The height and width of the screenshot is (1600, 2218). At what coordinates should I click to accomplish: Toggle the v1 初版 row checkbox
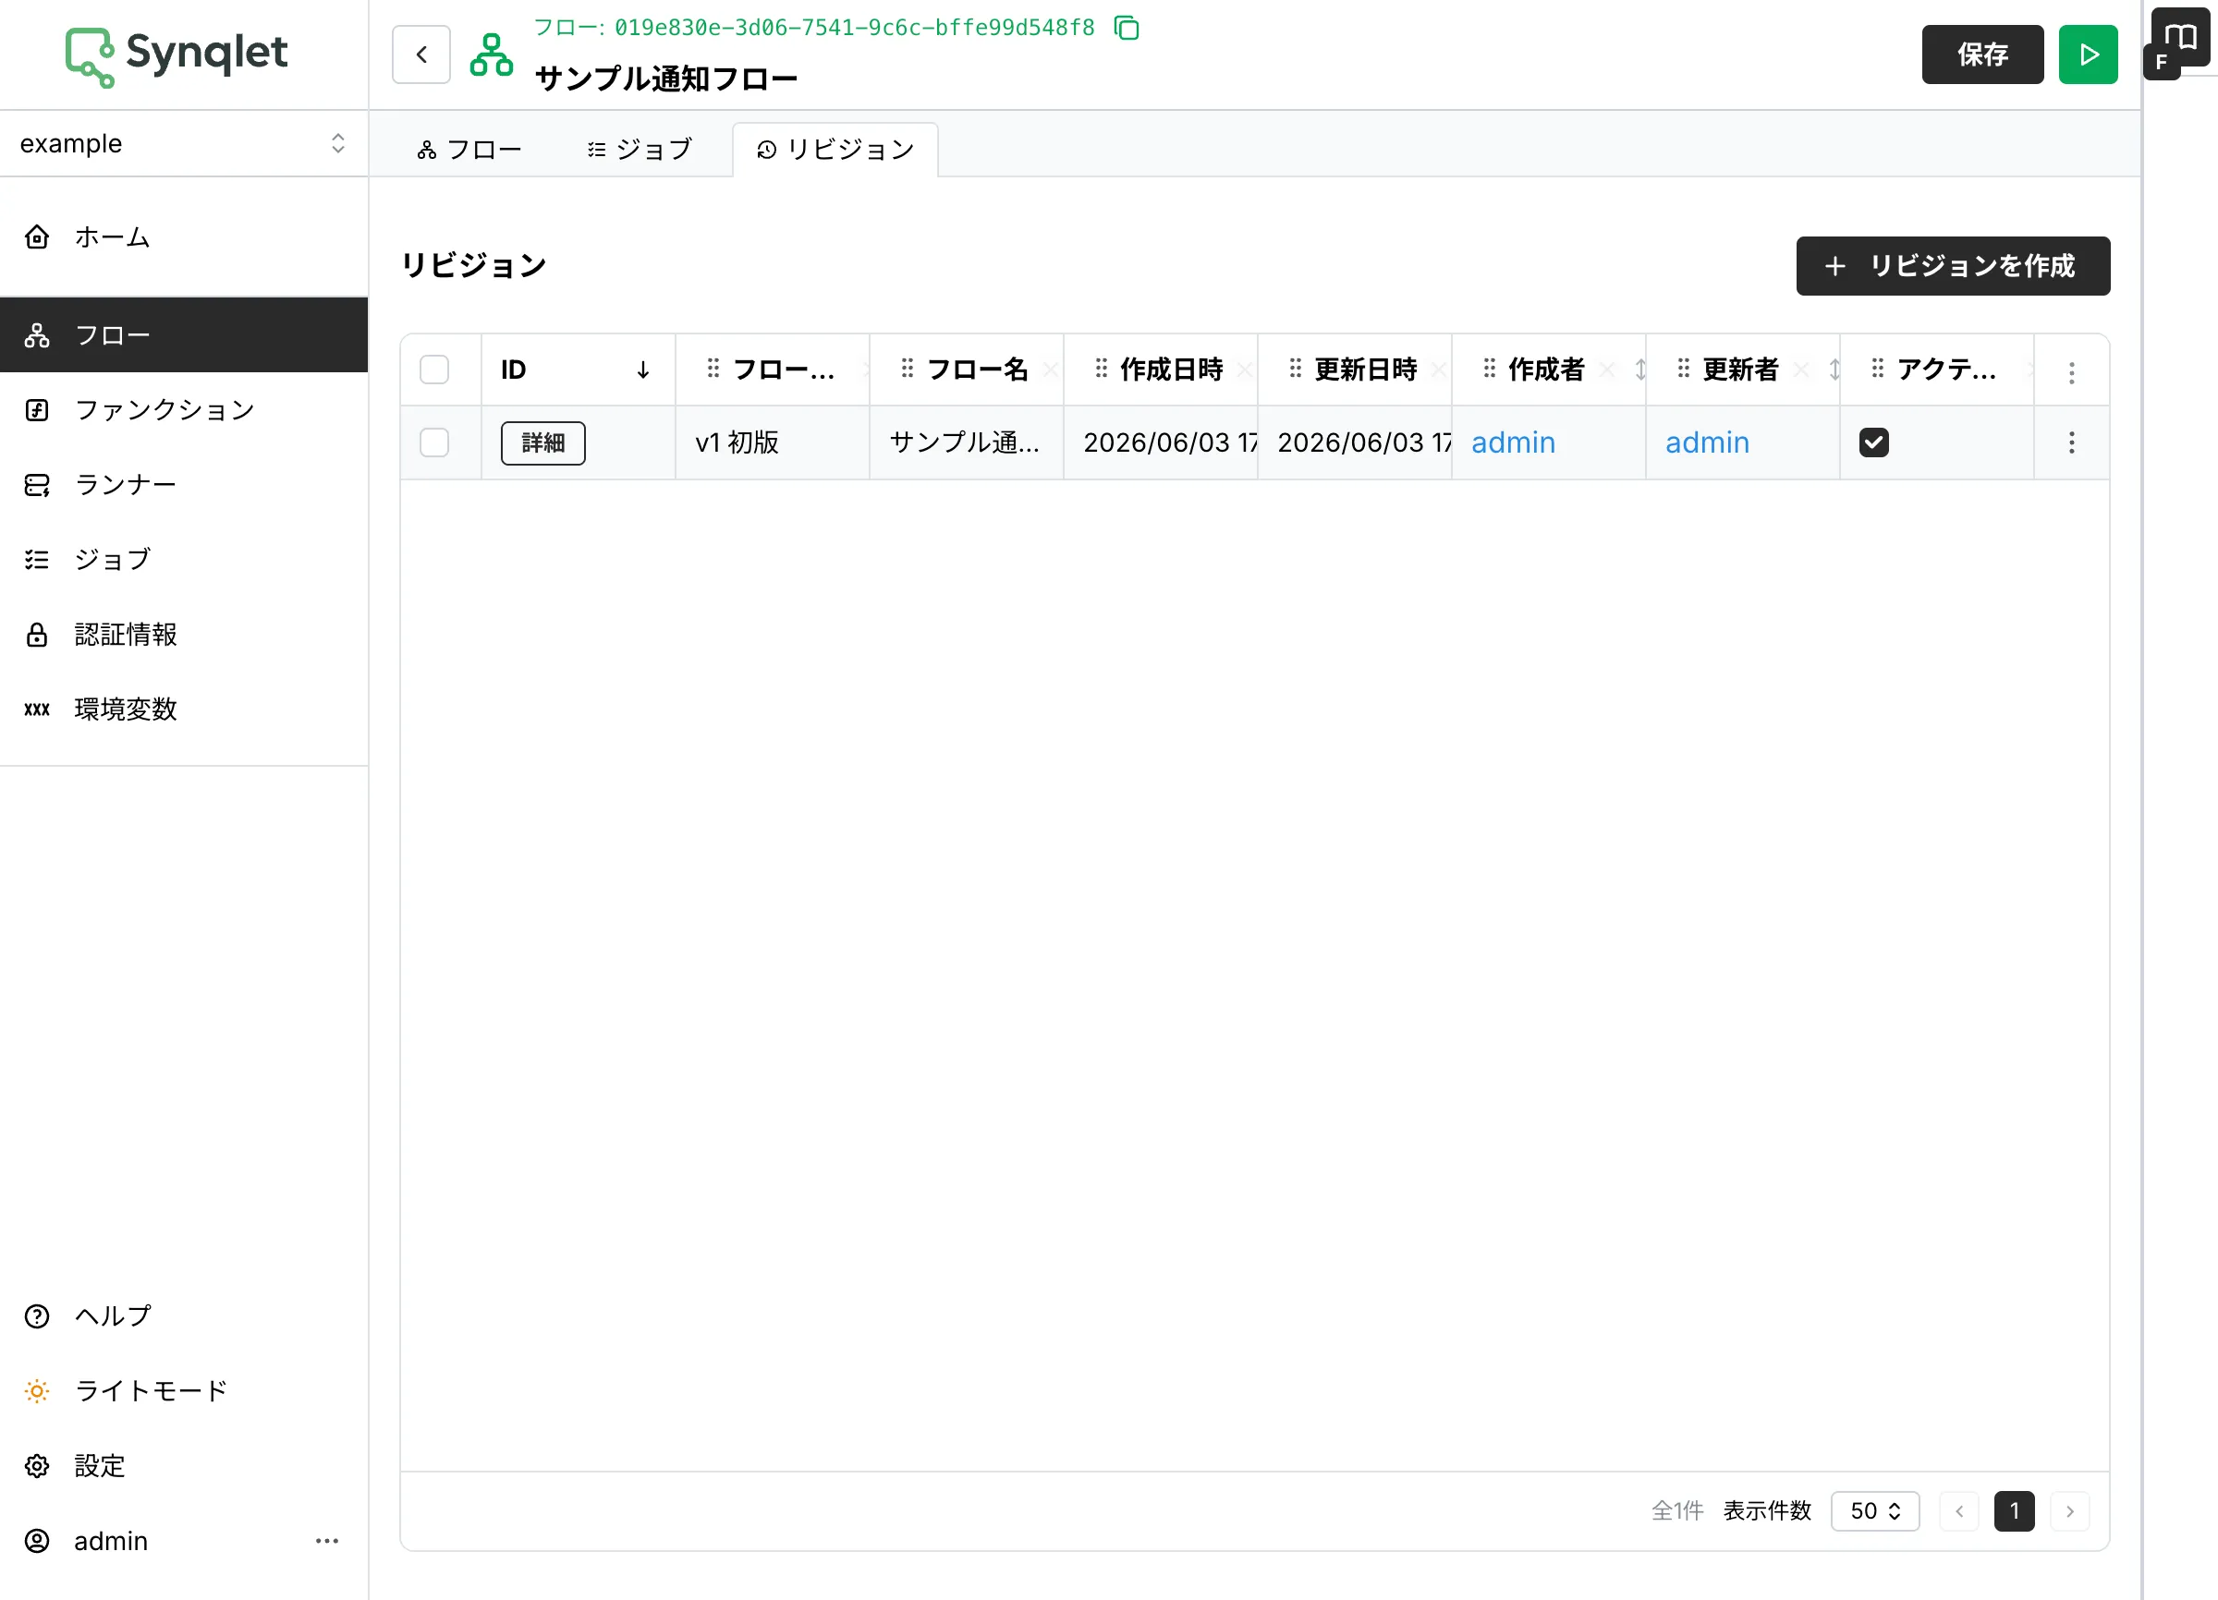point(434,442)
